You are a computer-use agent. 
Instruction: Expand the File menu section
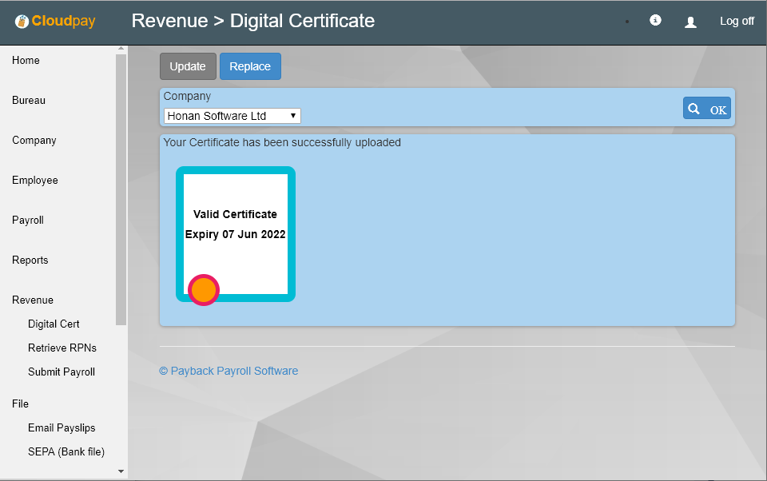tap(20, 404)
